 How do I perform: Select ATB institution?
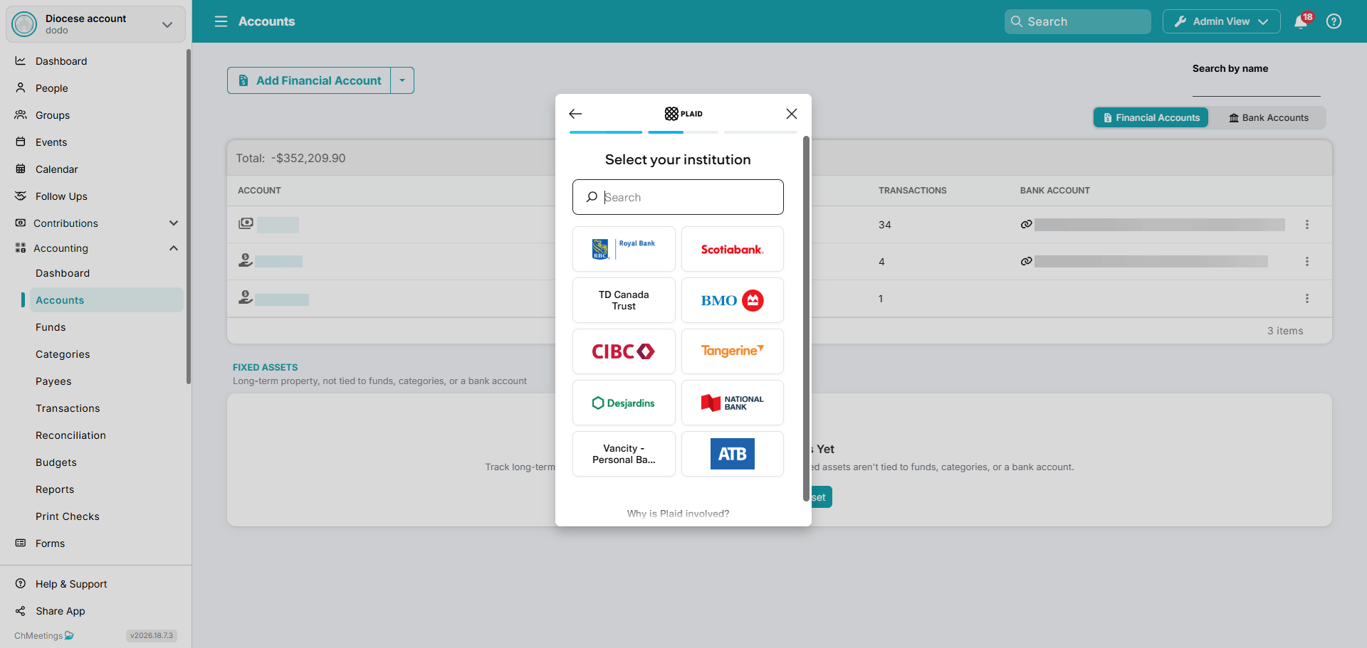coord(732,454)
